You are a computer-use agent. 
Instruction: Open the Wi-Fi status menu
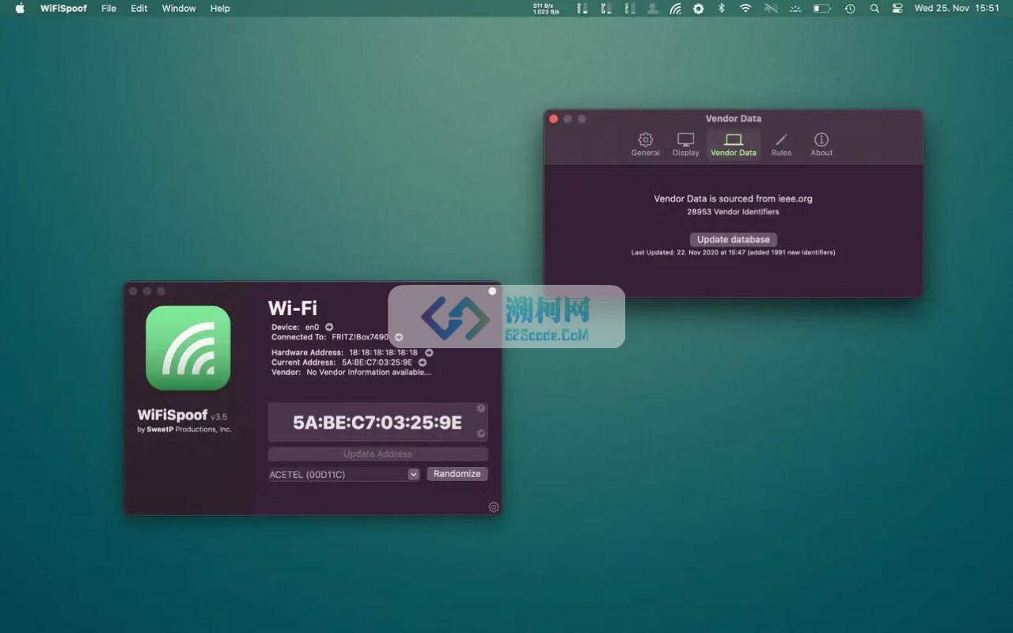click(x=746, y=9)
